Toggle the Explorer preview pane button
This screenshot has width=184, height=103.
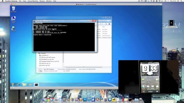coord(106,24)
